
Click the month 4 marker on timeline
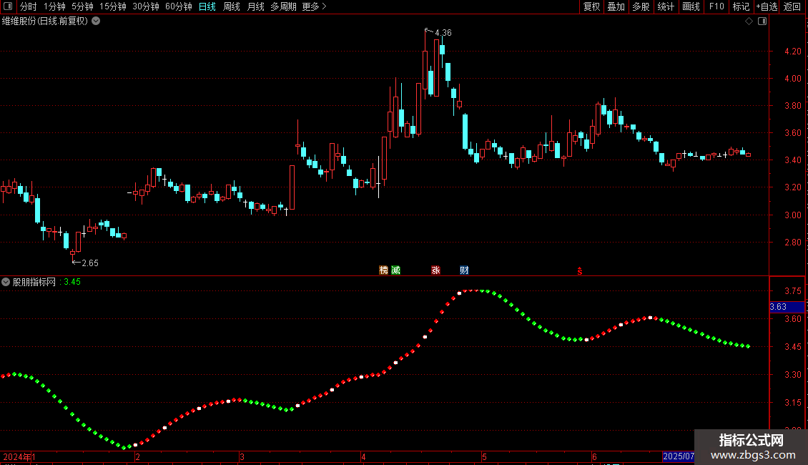(x=363, y=456)
